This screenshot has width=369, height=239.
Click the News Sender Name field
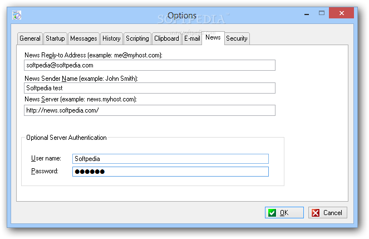tap(150, 88)
